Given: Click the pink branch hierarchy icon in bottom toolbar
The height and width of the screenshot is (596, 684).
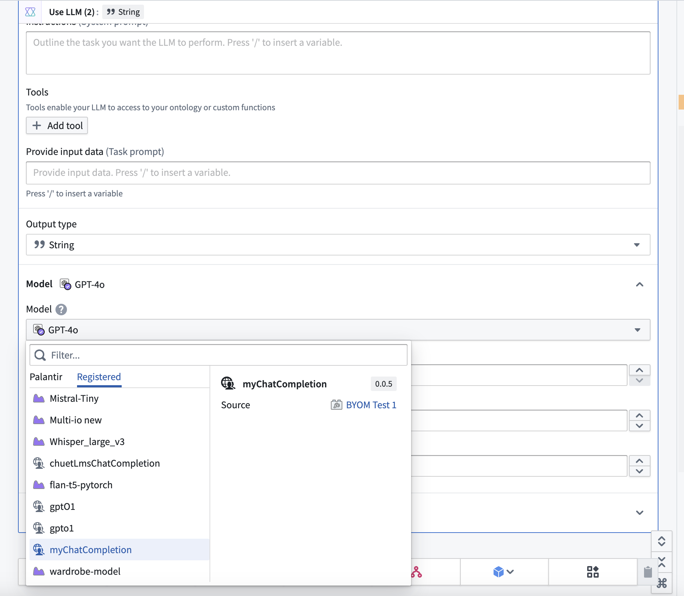Looking at the screenshot, I should click(417, 572).
